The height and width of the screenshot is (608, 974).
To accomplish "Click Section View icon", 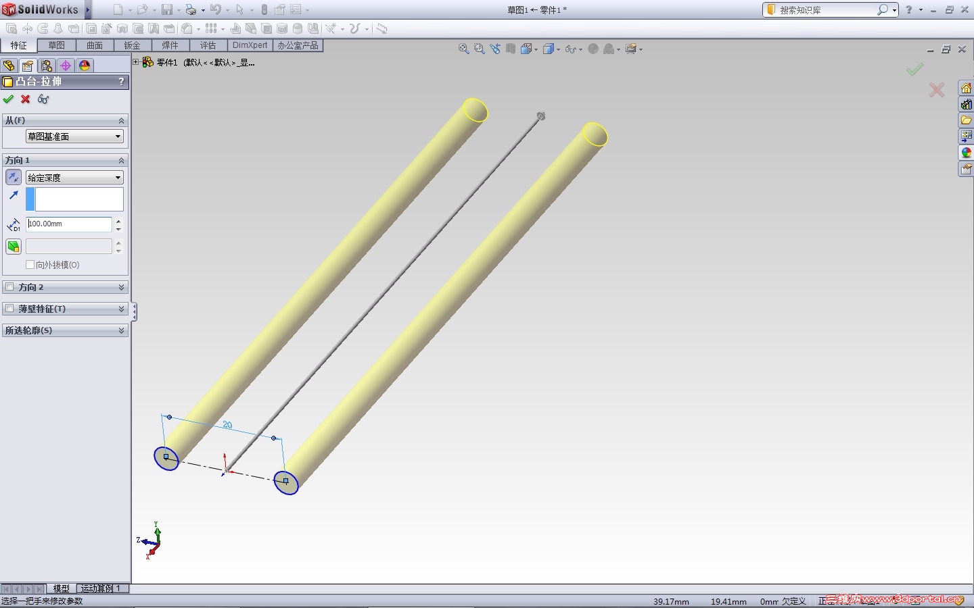I will pyautogui.click(x=511, y=49).
